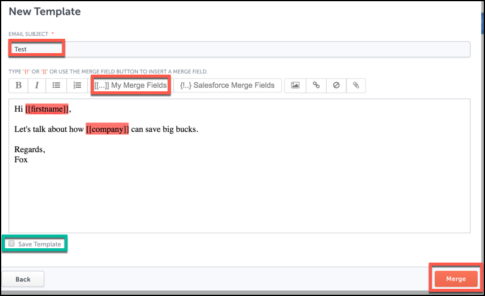The image size is (485, 296).
Task: Insert a bulleted list
Action: coord(56,85)
